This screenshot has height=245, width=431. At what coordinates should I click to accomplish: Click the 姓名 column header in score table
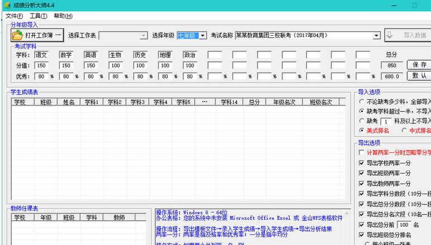click(x=69, y=102)
